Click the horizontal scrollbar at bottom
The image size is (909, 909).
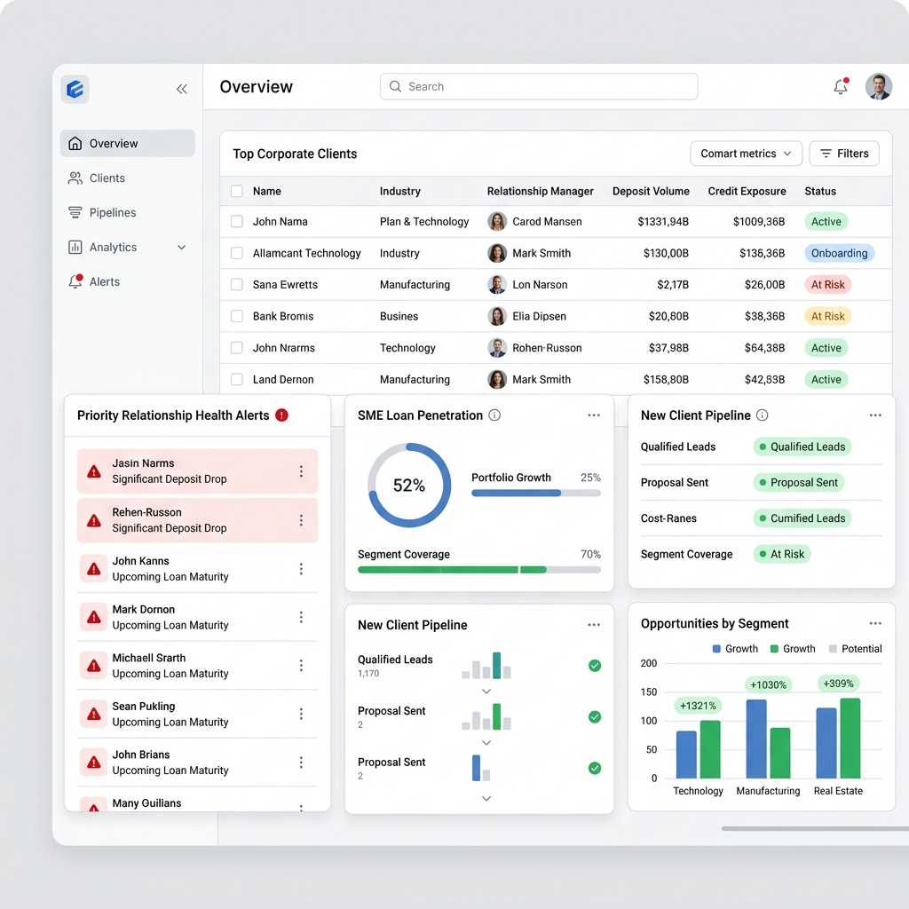coord(815,828)
